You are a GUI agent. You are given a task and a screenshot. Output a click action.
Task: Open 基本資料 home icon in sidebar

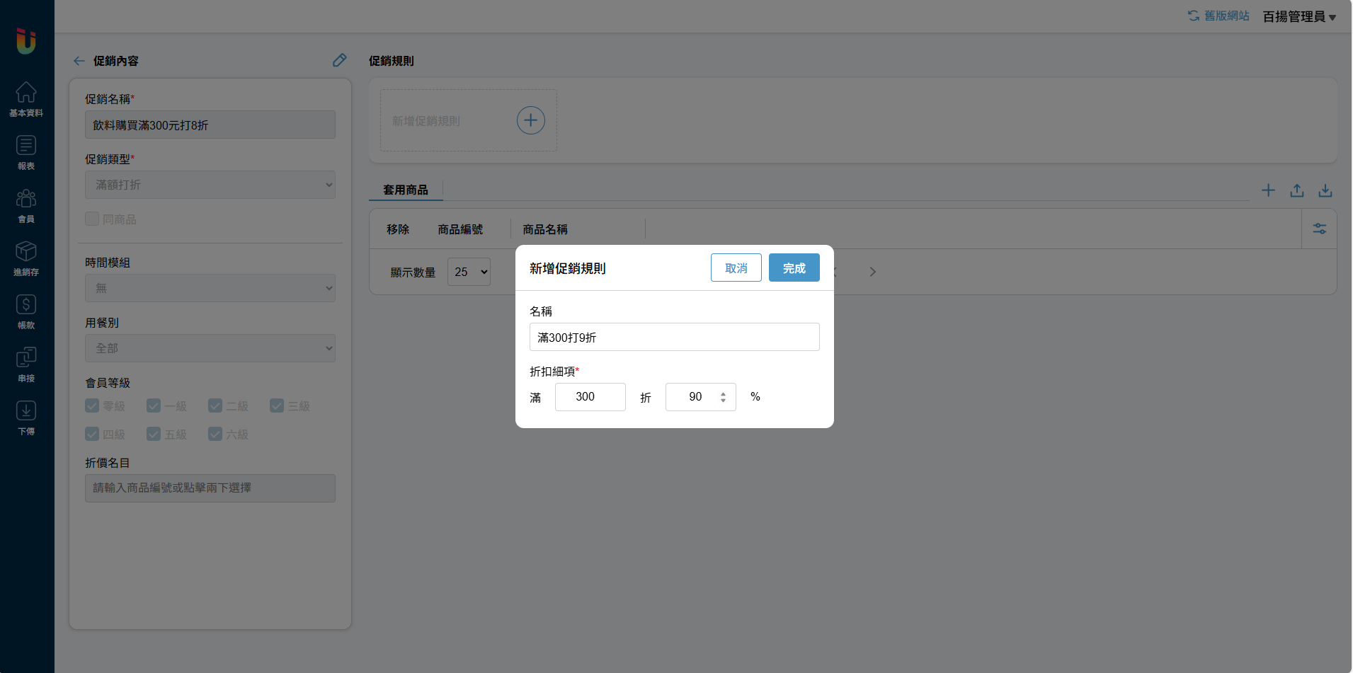click(x=26, y=99)
